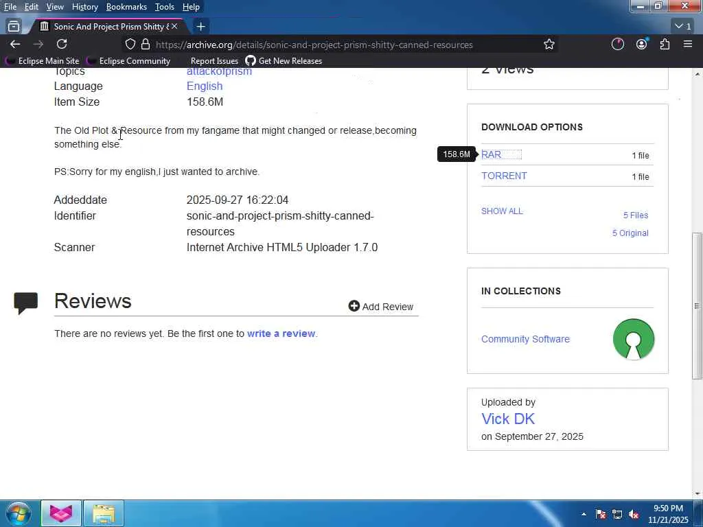Viewport: 703px width, 527px height.
Task: Open the attackofprism topic link
Action: click(x=219, y=71)
